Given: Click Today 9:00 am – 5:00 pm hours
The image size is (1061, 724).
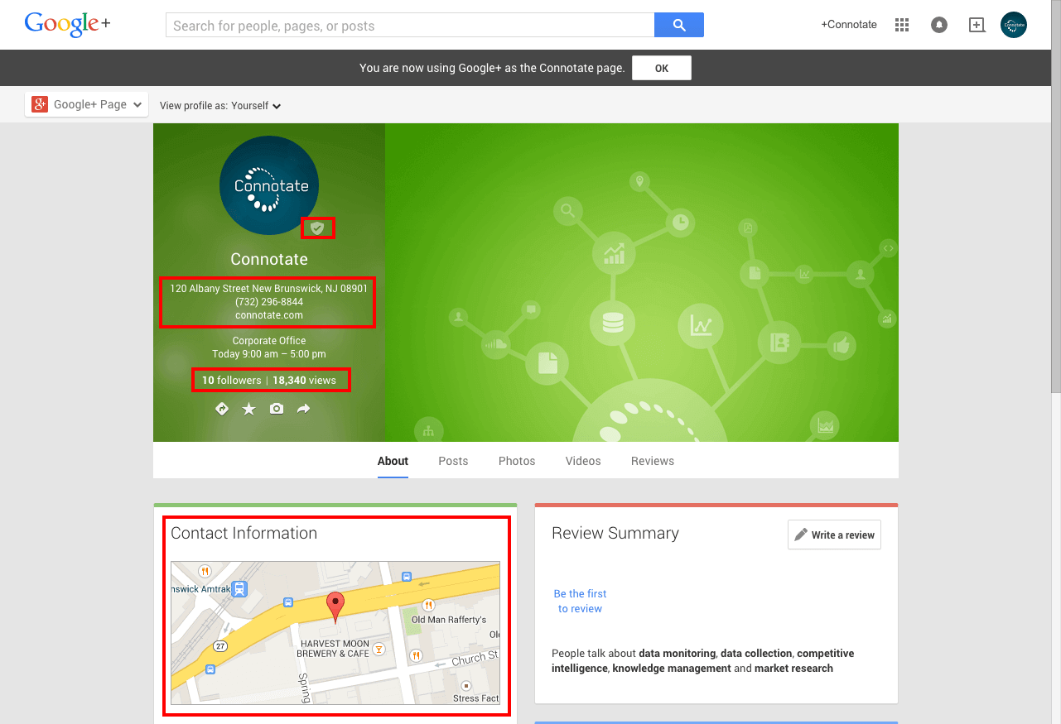Looking at the screenshot, I should tap(269, 354).
